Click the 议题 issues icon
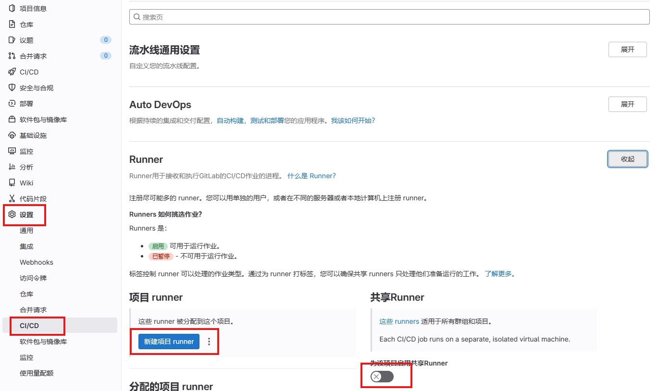The height and width of the screenshot is (391, 658). 12,40
